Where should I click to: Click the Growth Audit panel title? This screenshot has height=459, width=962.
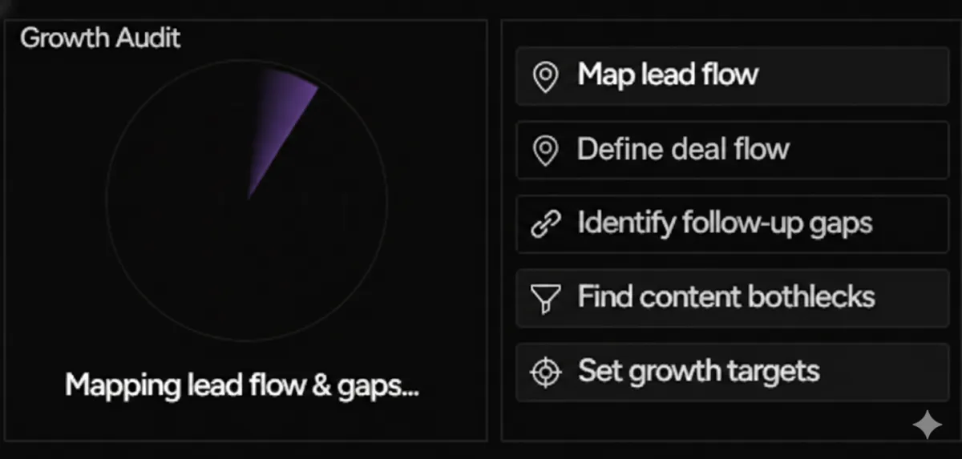click(x=100, y=38)
